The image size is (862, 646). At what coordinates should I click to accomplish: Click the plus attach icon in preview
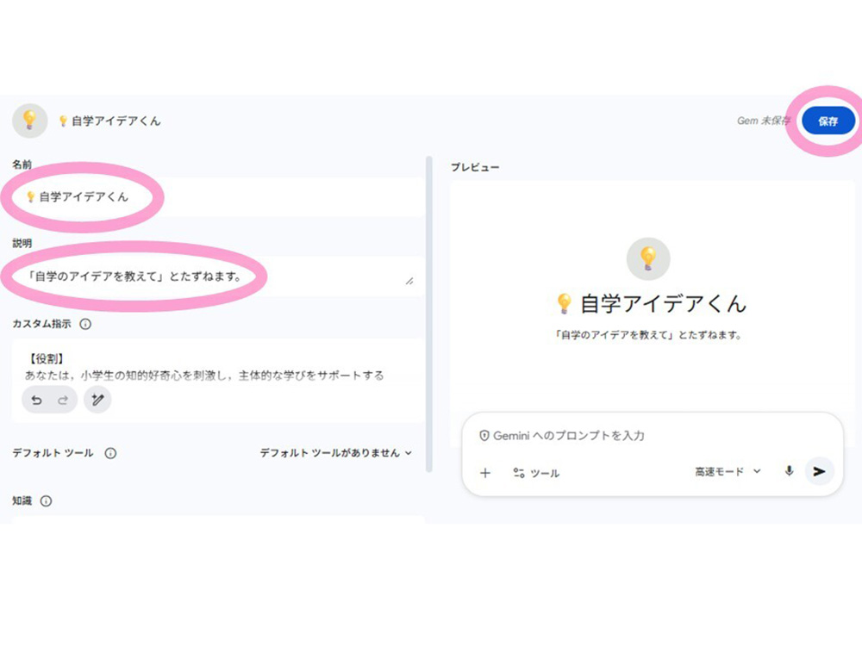click(x=484, y=473)
